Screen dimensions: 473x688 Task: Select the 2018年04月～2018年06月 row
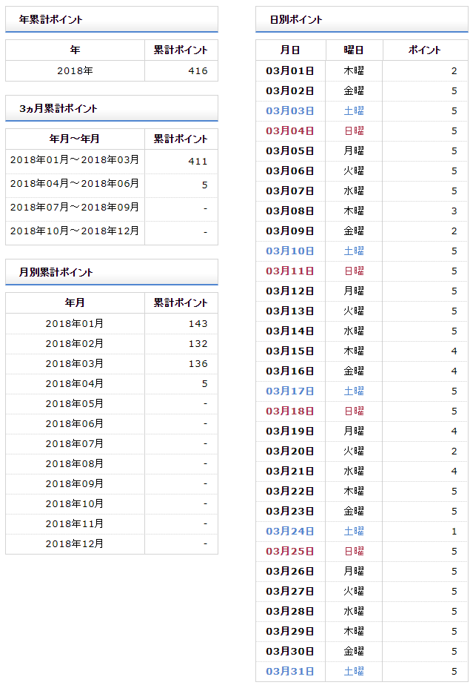click(112, 185)
